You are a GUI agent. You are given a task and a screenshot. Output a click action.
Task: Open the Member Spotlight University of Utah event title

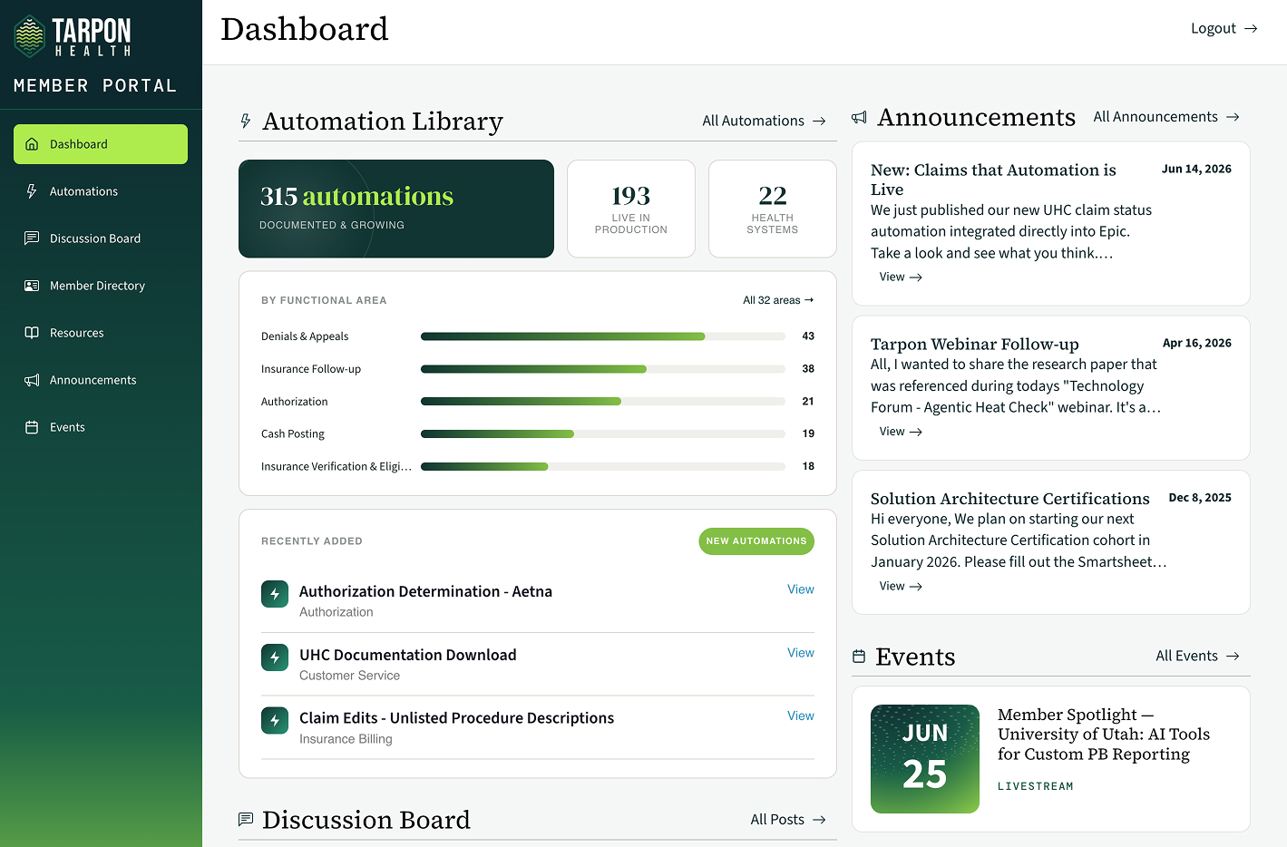pos(1104,735)
